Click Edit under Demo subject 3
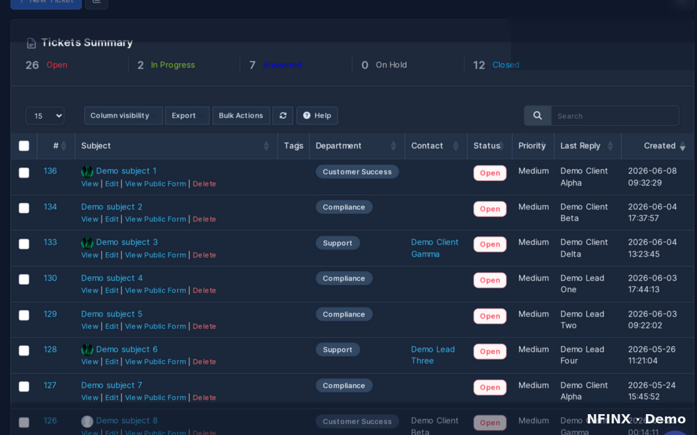Image resolution: width=697 pixels, height=435 pixels. click(112, 255)
